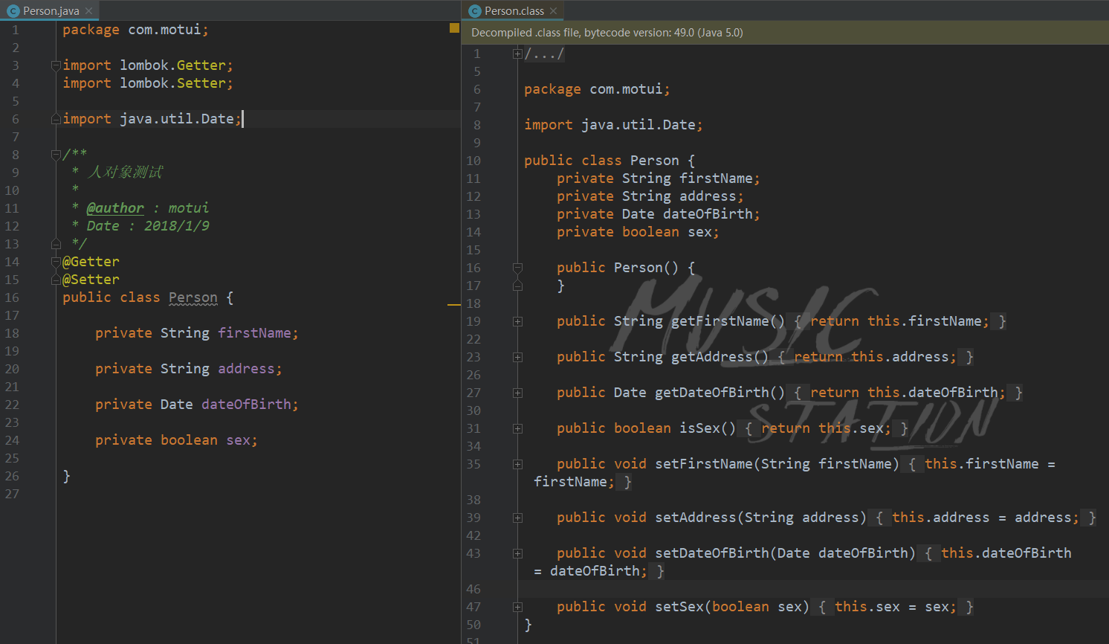Click the decompiled .class file notification banner
The width and height of the screenshot is (1109, 644).
tap(785, 33)
